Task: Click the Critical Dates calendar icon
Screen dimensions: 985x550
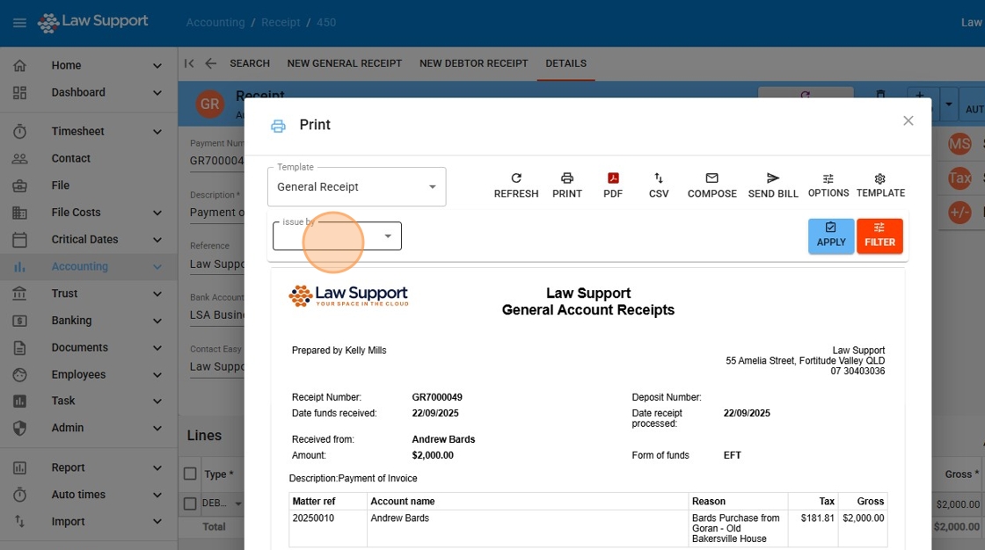Action: (x=19, y=239)
